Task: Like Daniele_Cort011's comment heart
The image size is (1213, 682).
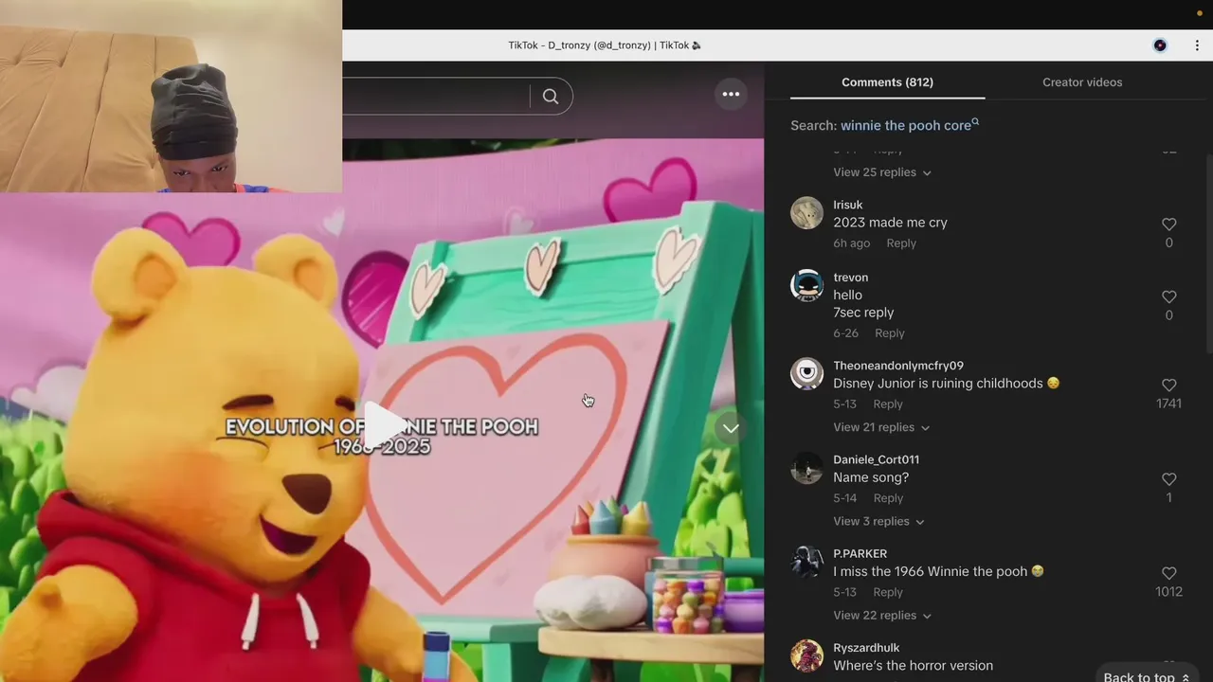Action: (1168, 479)
